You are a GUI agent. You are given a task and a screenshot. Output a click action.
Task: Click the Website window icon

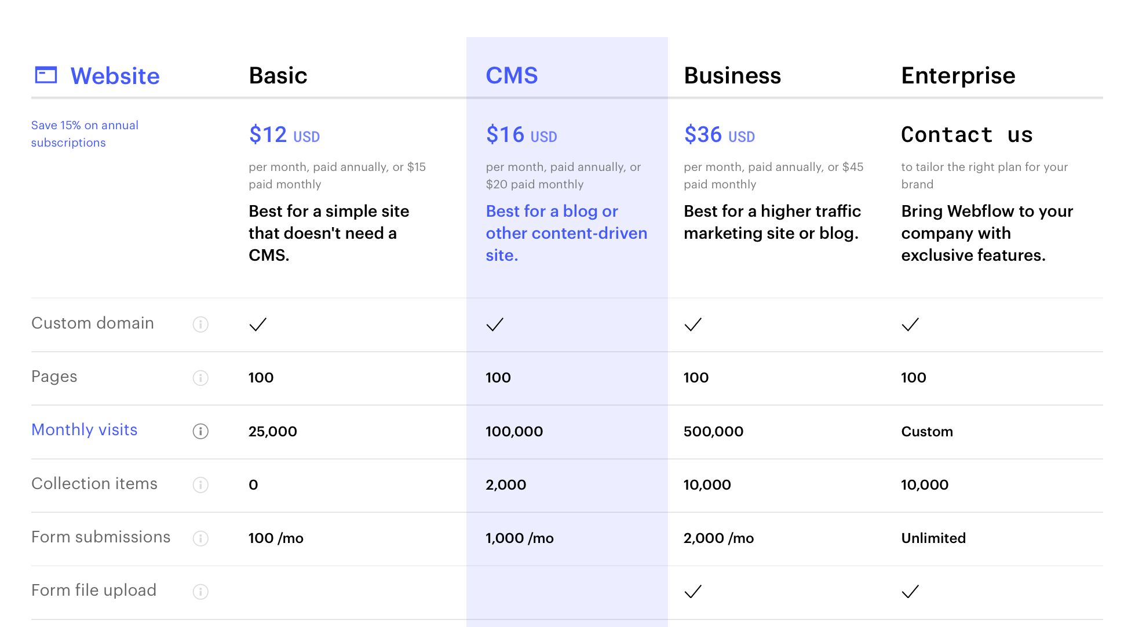46,75
